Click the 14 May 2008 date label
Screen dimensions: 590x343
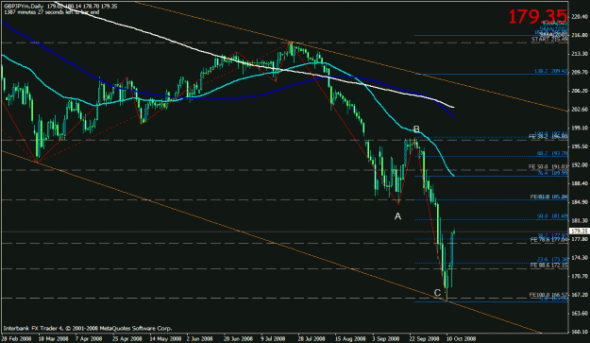coord(164,338)
